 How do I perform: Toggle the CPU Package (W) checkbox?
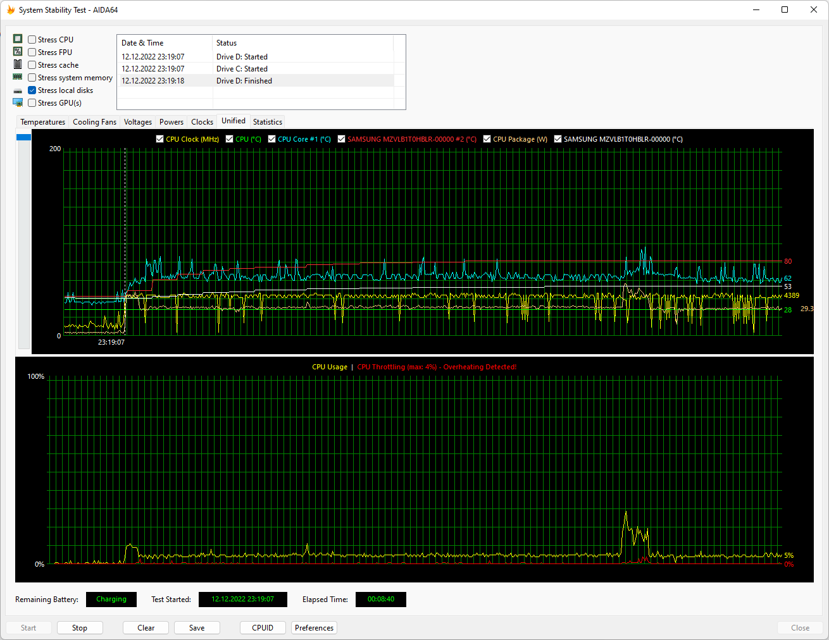487,139
